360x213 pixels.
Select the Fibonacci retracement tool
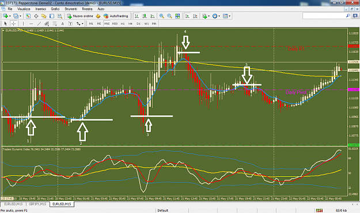click(55, 24)
